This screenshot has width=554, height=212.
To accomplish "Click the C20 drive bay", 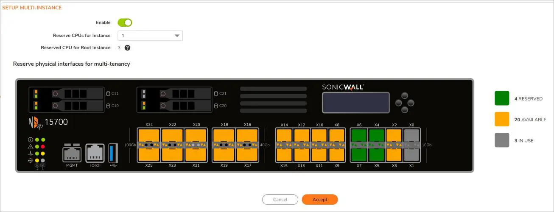I will tap(185, 106).
